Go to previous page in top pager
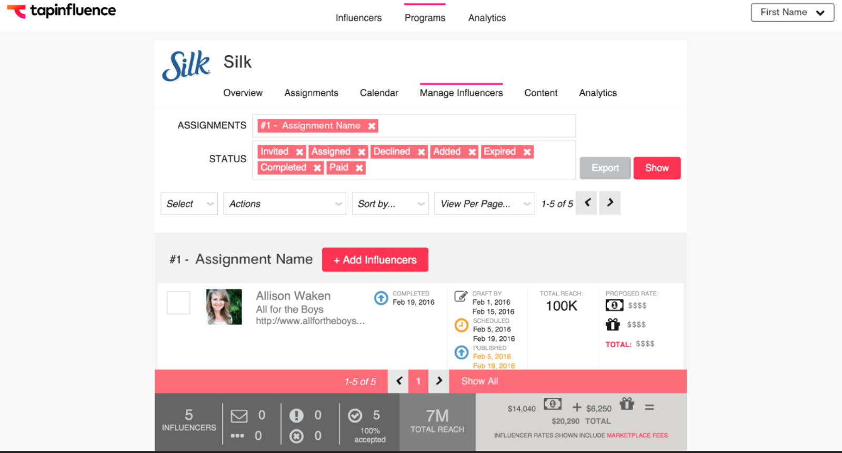842x453 pixels. 587,203
